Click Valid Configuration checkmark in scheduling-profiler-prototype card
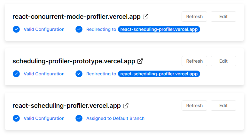Image resolution: width=250 pixels, height=138 pixels. [16, 74]
